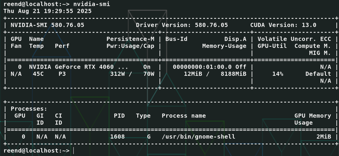
Task: Click the typed nvidia-smi command
Action: (92, 4)
